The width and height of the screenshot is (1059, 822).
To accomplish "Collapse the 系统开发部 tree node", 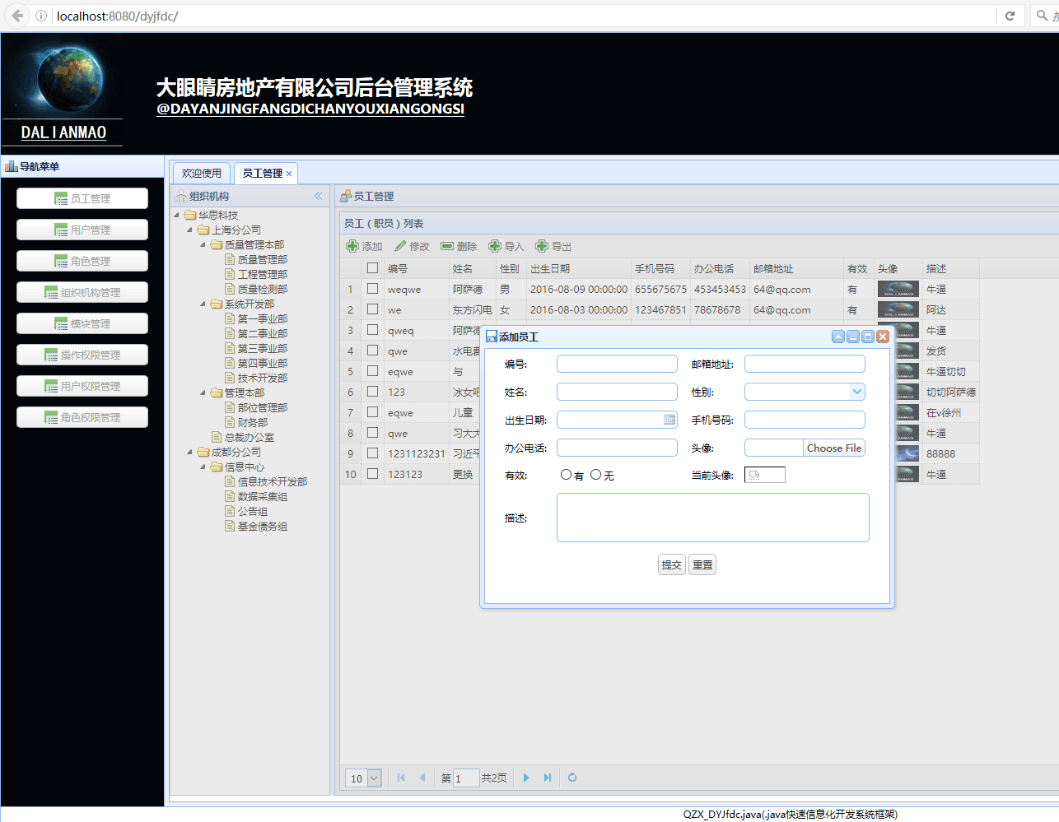I will [203, 304].
